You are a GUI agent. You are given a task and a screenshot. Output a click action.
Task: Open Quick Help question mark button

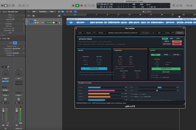[x=9, y=6]
